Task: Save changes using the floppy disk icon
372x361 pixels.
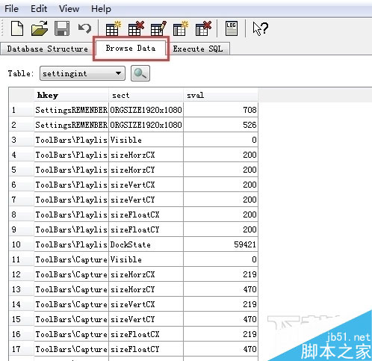Action: (62, 28)
